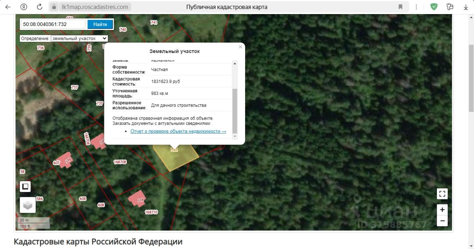
Task: Click parcel label 607 on the map
Action: tap(56, 163)
